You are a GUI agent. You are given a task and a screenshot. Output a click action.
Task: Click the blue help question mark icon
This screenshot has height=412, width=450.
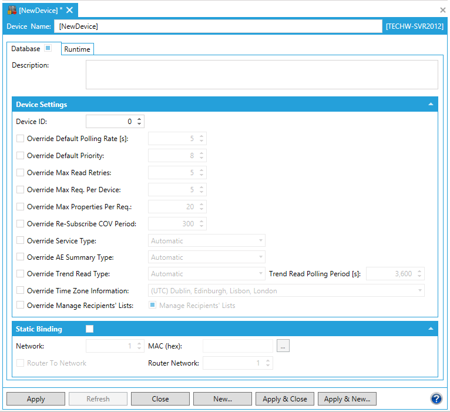click(436, 398)
